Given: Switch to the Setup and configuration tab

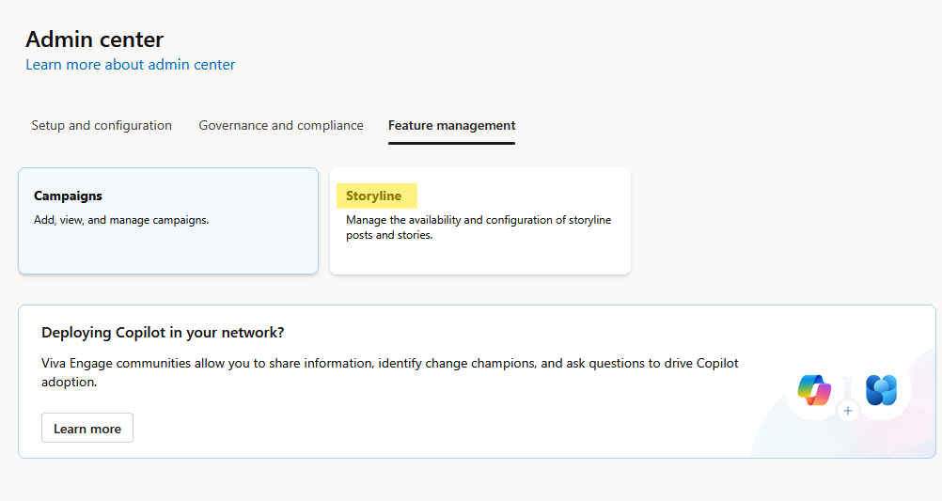Looking at the screenshot, I should coord(102,126).
